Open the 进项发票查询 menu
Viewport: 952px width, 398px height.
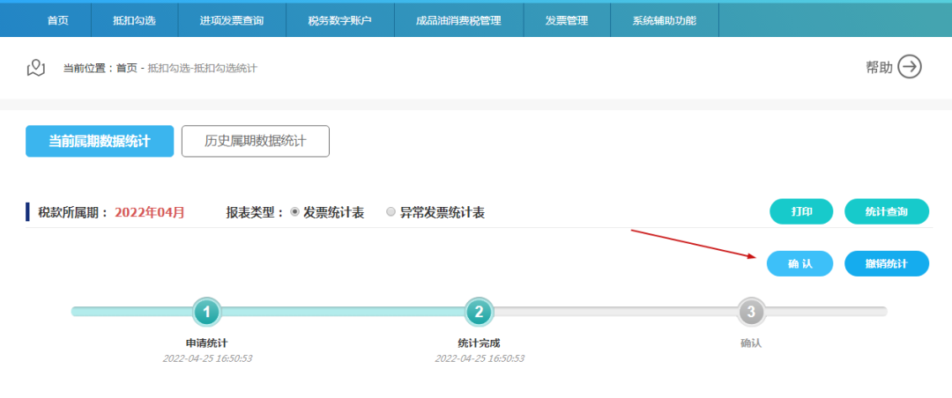coord(231,20)
